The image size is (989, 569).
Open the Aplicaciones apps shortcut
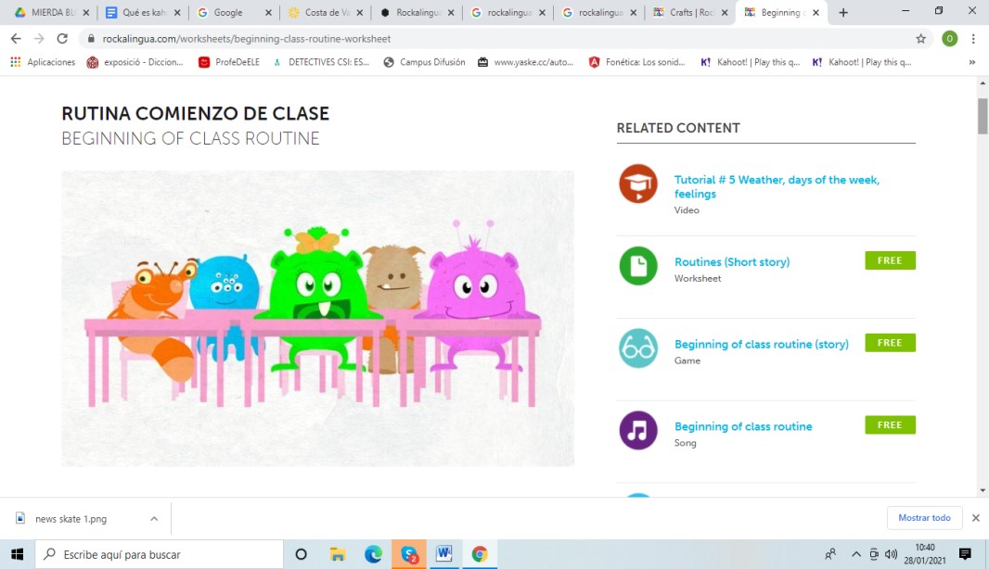click(43, 62)
